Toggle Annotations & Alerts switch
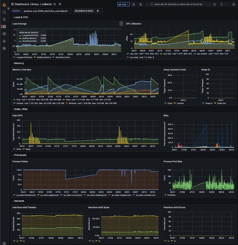 pyautogui.click(x=98, y=11)
